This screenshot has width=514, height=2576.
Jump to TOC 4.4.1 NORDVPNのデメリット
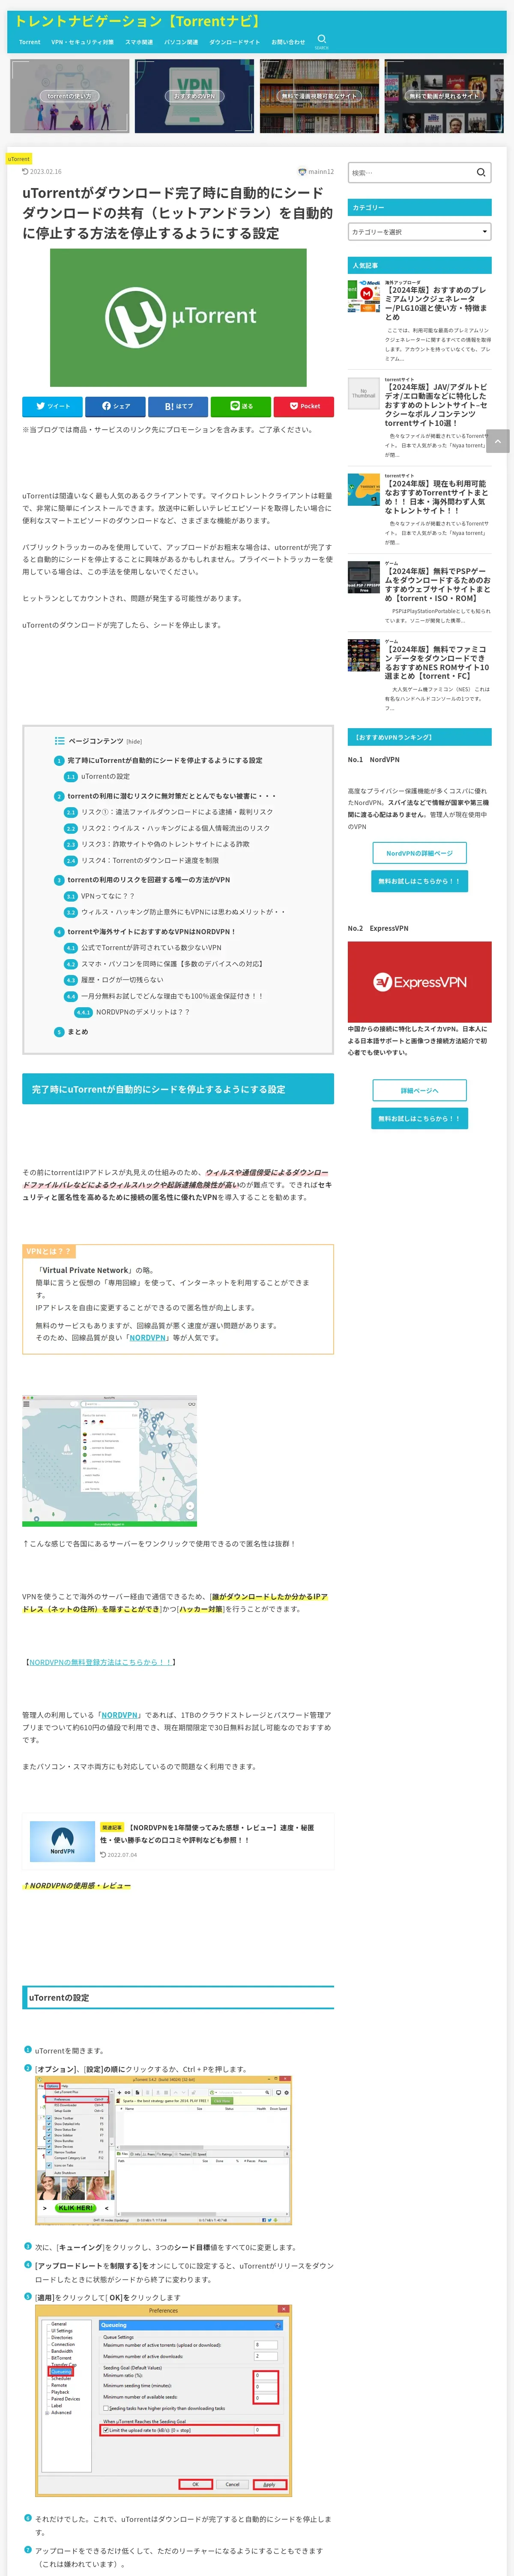point(143,1012)
